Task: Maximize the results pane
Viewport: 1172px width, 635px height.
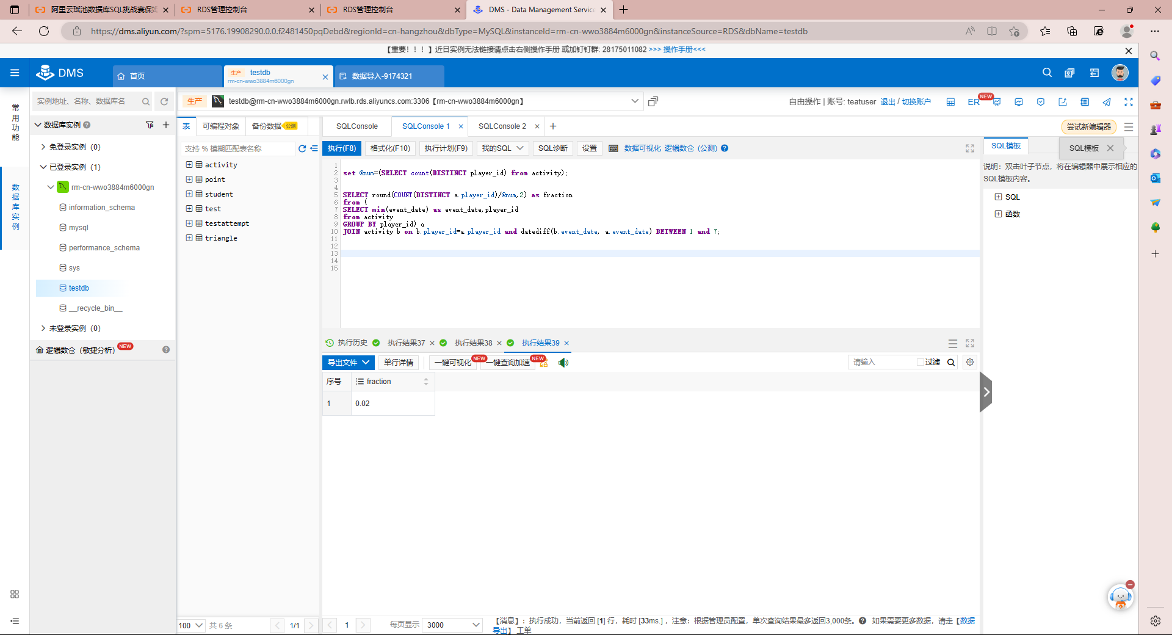Action: (970, 343)
